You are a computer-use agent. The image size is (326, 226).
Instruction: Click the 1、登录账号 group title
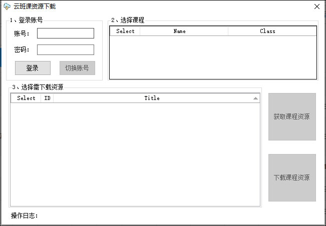[x=27, y=20]
